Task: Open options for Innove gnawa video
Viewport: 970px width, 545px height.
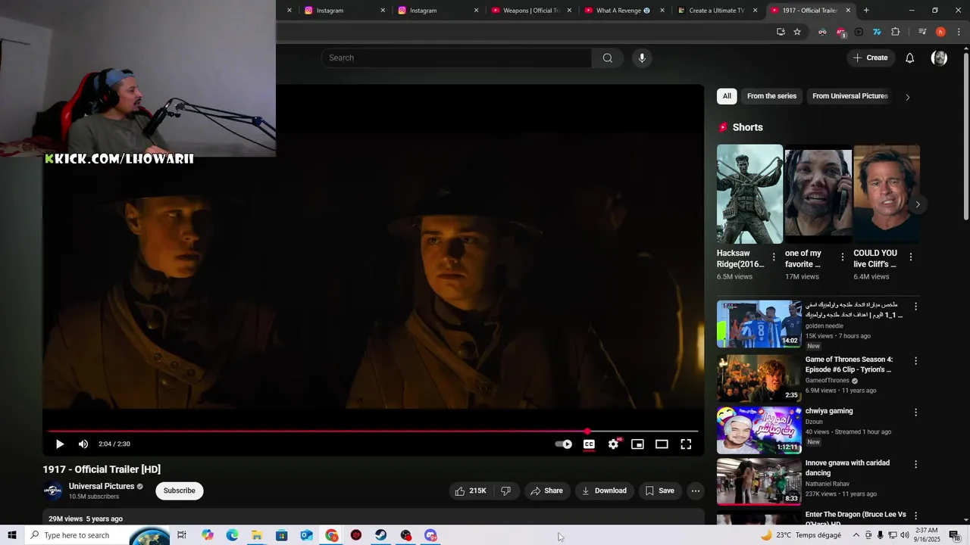Action: (915, 464)
